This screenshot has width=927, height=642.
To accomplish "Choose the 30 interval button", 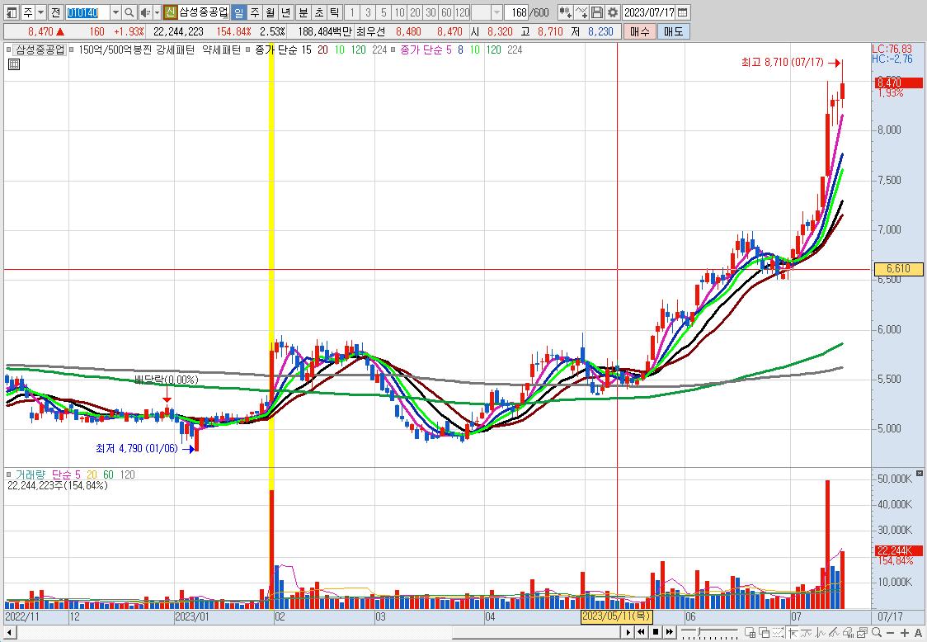I will 431,12.
